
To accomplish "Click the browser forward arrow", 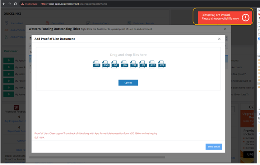I will 9,4.
